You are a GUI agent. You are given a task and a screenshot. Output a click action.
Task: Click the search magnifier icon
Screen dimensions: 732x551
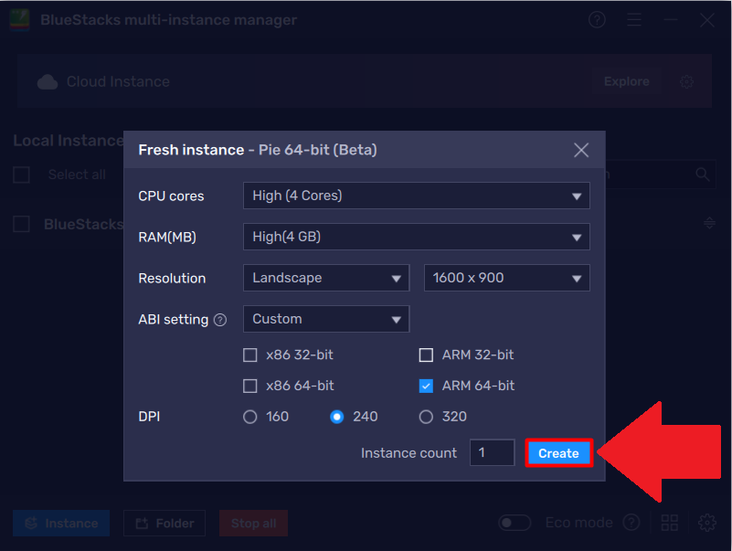coord(702,175)
